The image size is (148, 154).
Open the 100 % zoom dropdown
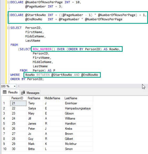[x=15, y=86]
